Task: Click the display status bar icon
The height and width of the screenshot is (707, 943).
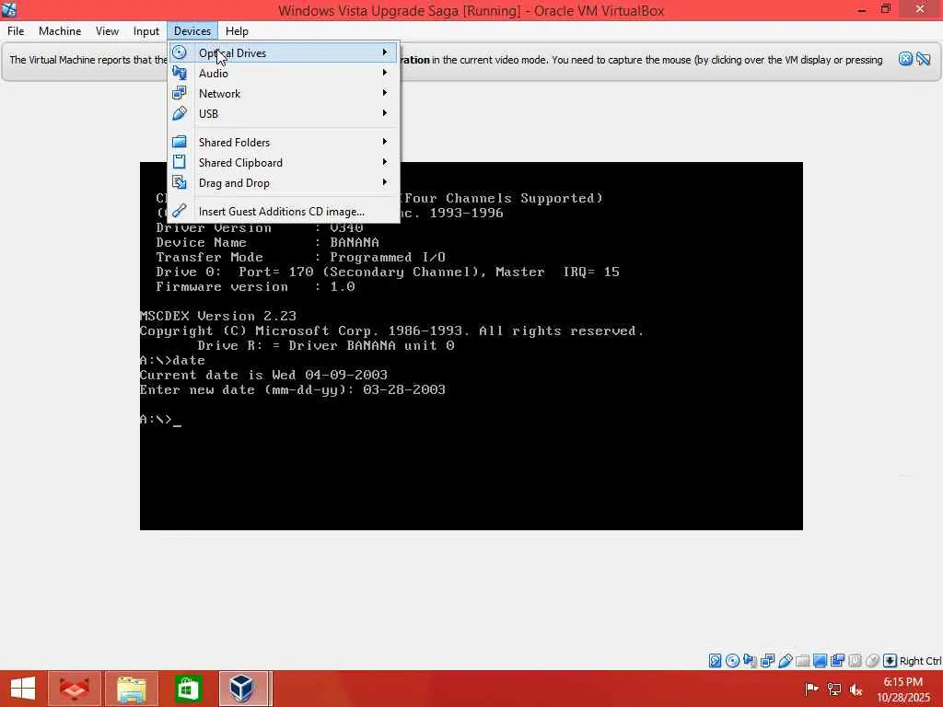Action: (820, 661)
